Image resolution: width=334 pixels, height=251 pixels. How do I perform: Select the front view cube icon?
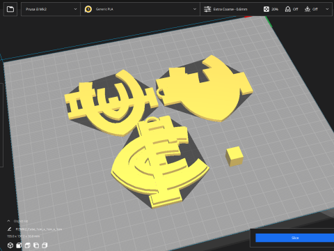(19, 245)
